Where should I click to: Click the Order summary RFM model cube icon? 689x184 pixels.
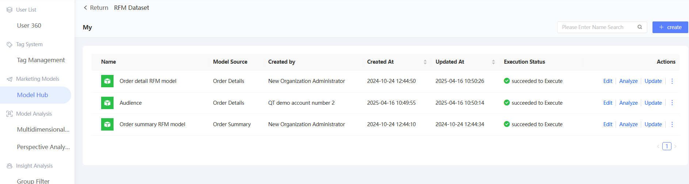tap(107, 124)
